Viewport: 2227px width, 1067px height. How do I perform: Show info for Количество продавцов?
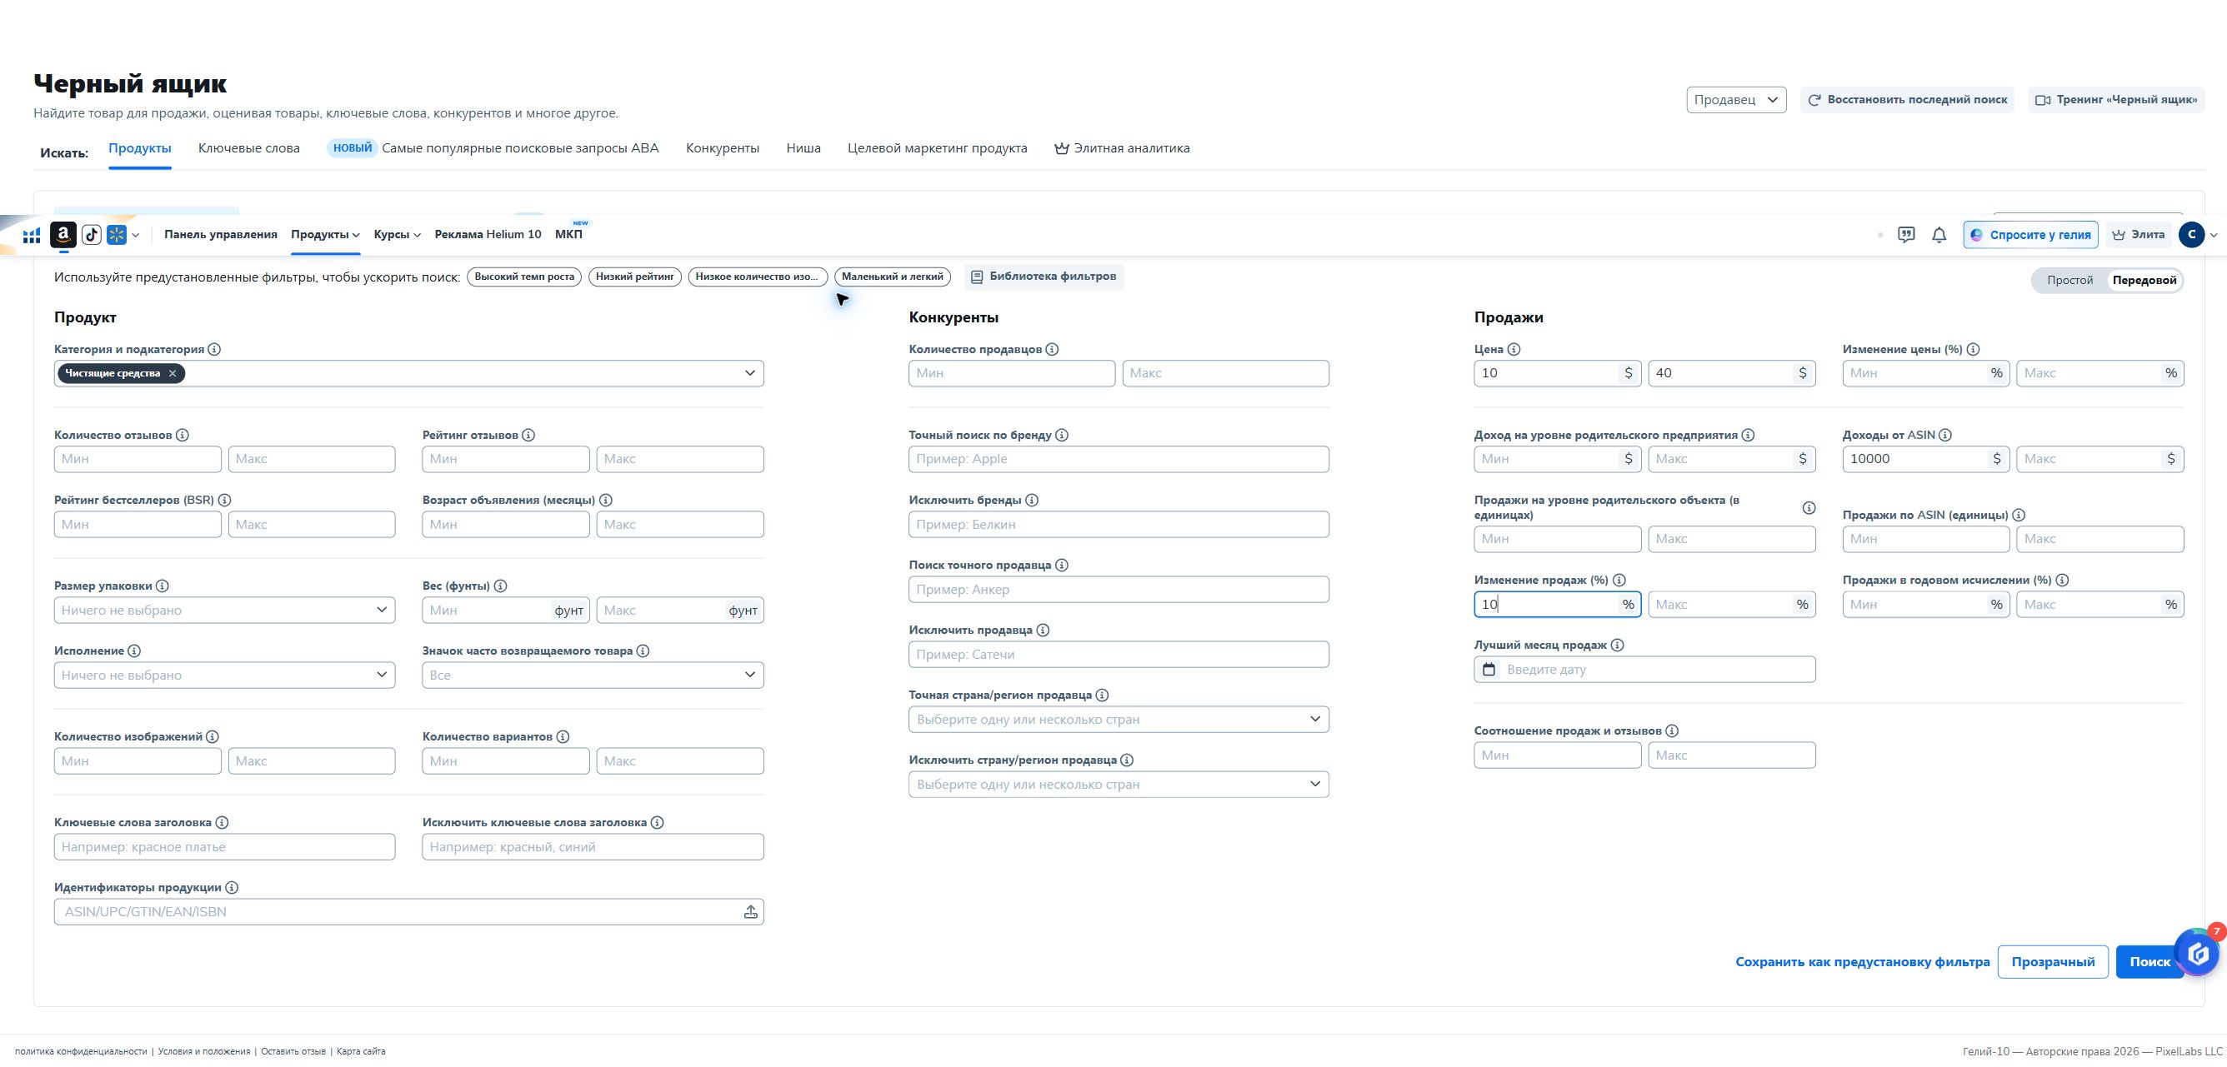[x=1052, y=349]
